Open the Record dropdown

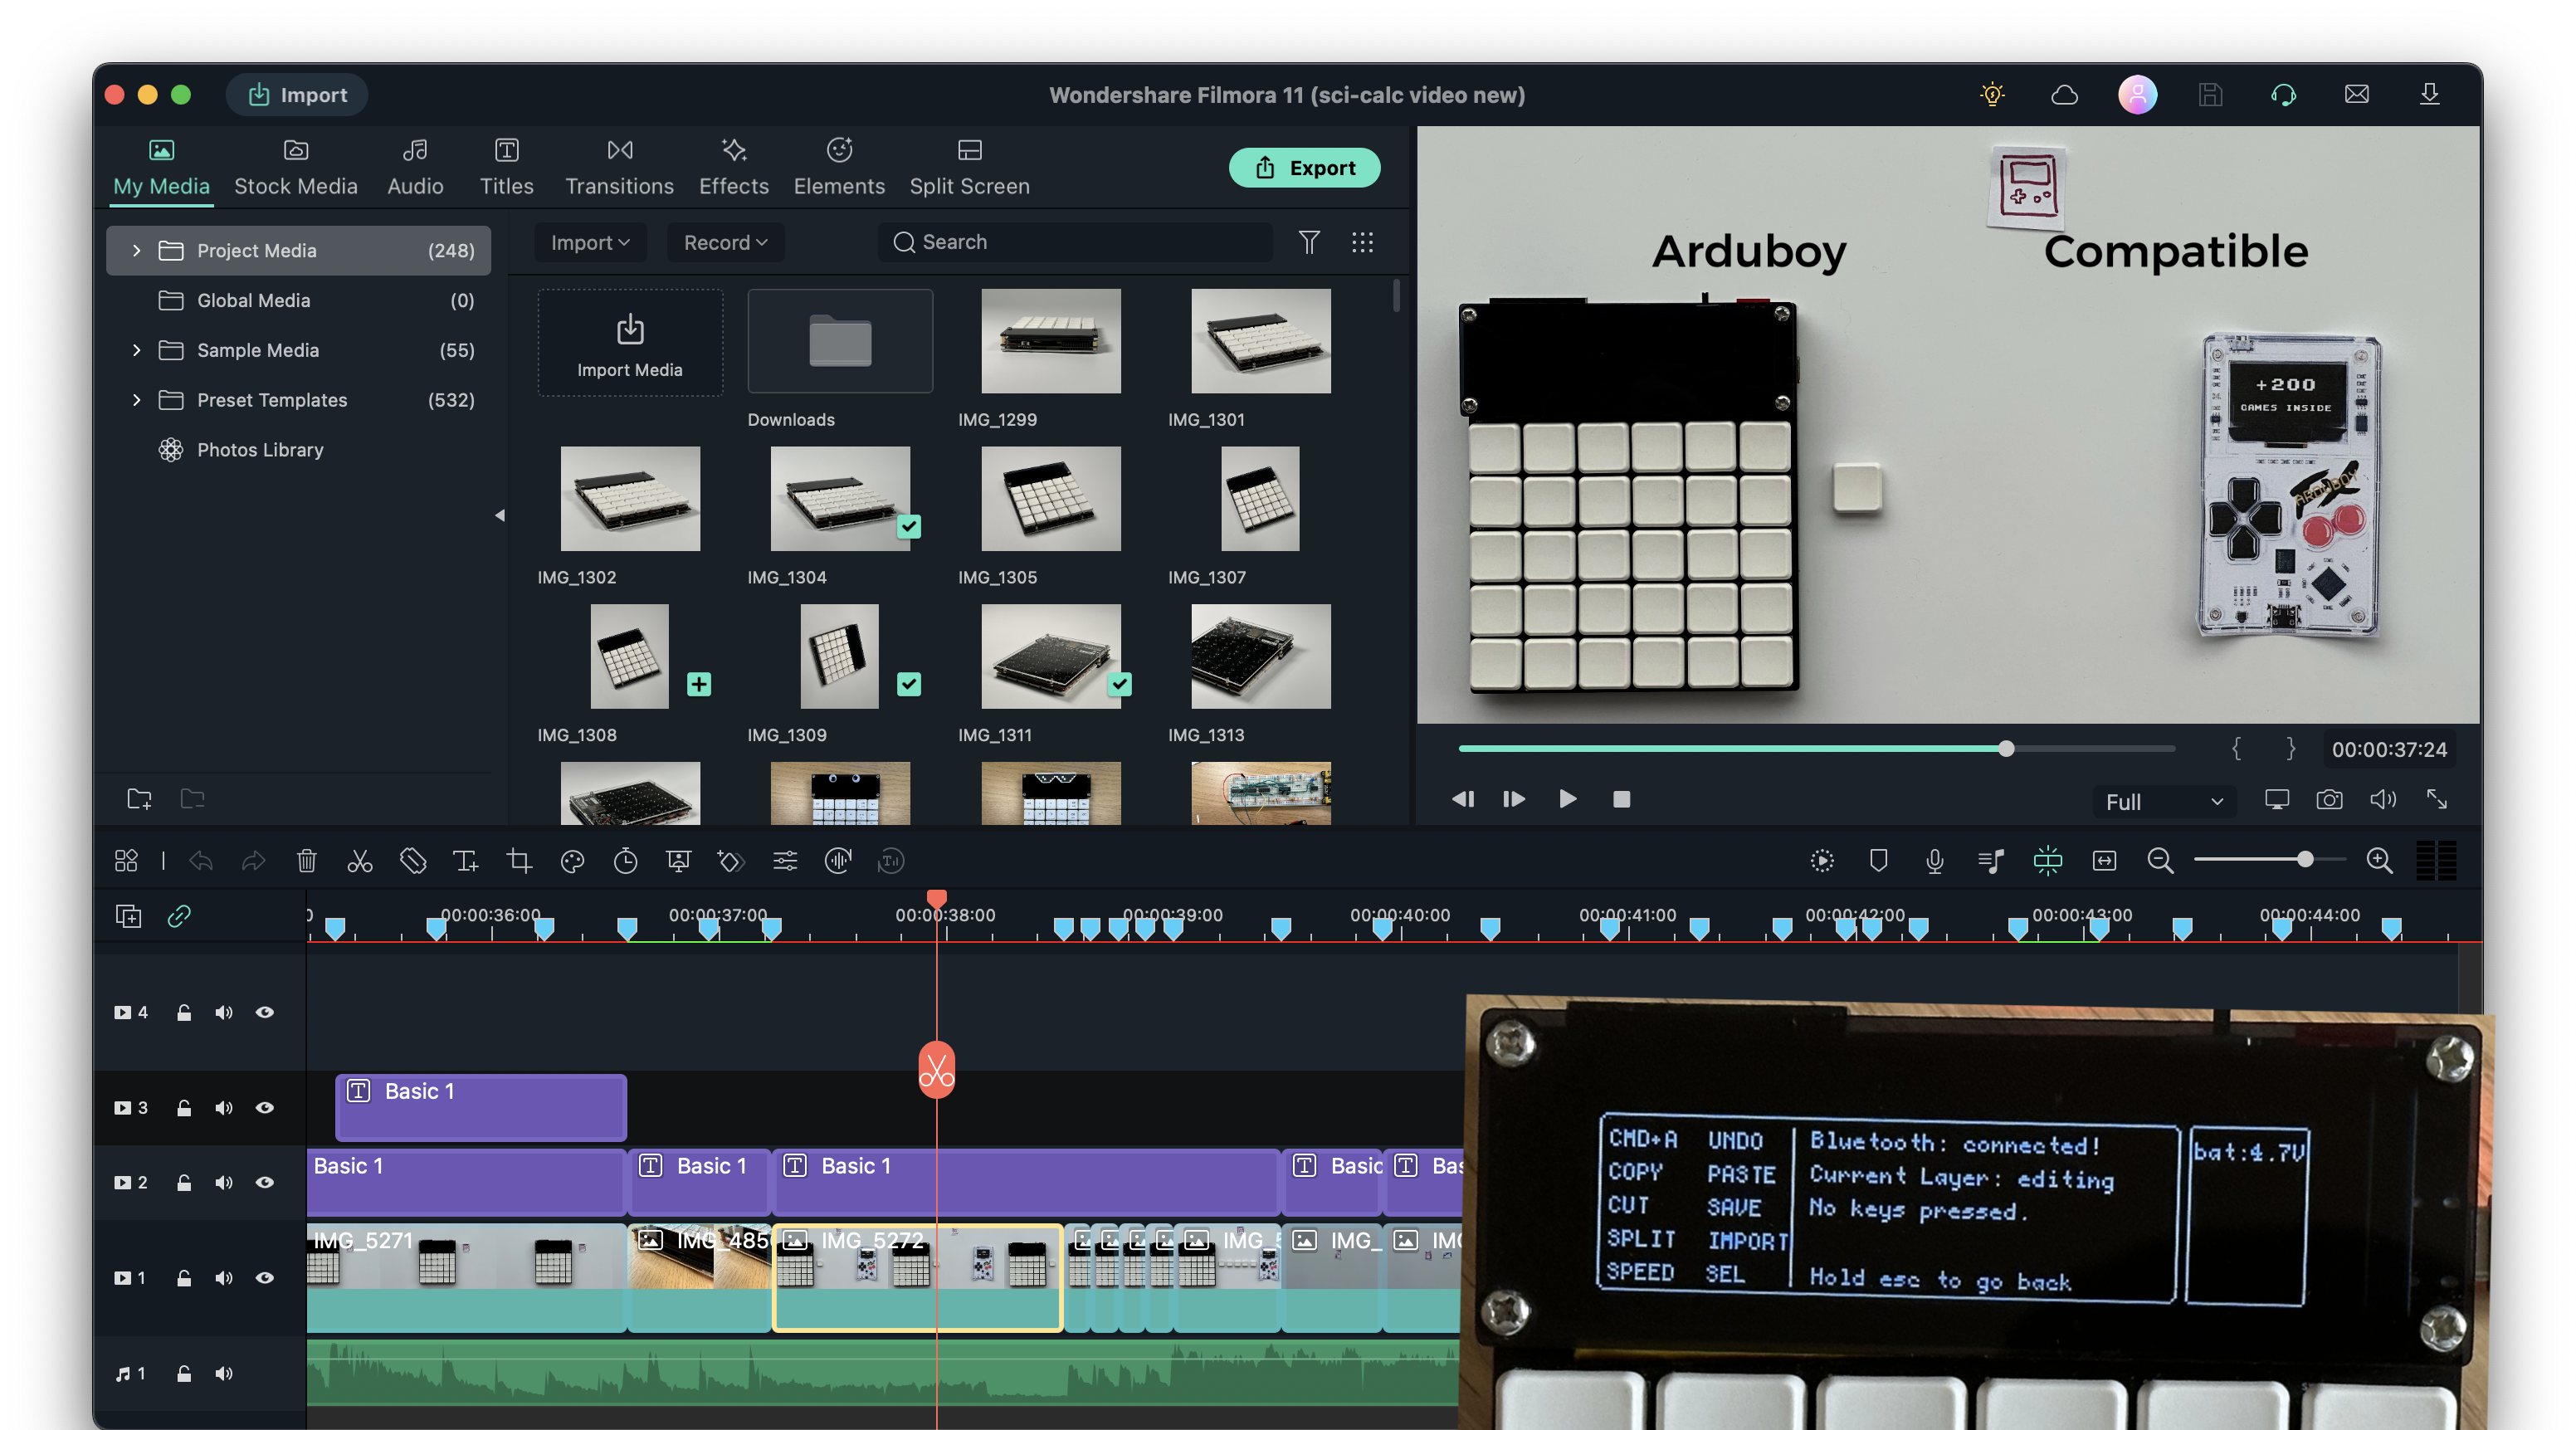tap(725, 242)
